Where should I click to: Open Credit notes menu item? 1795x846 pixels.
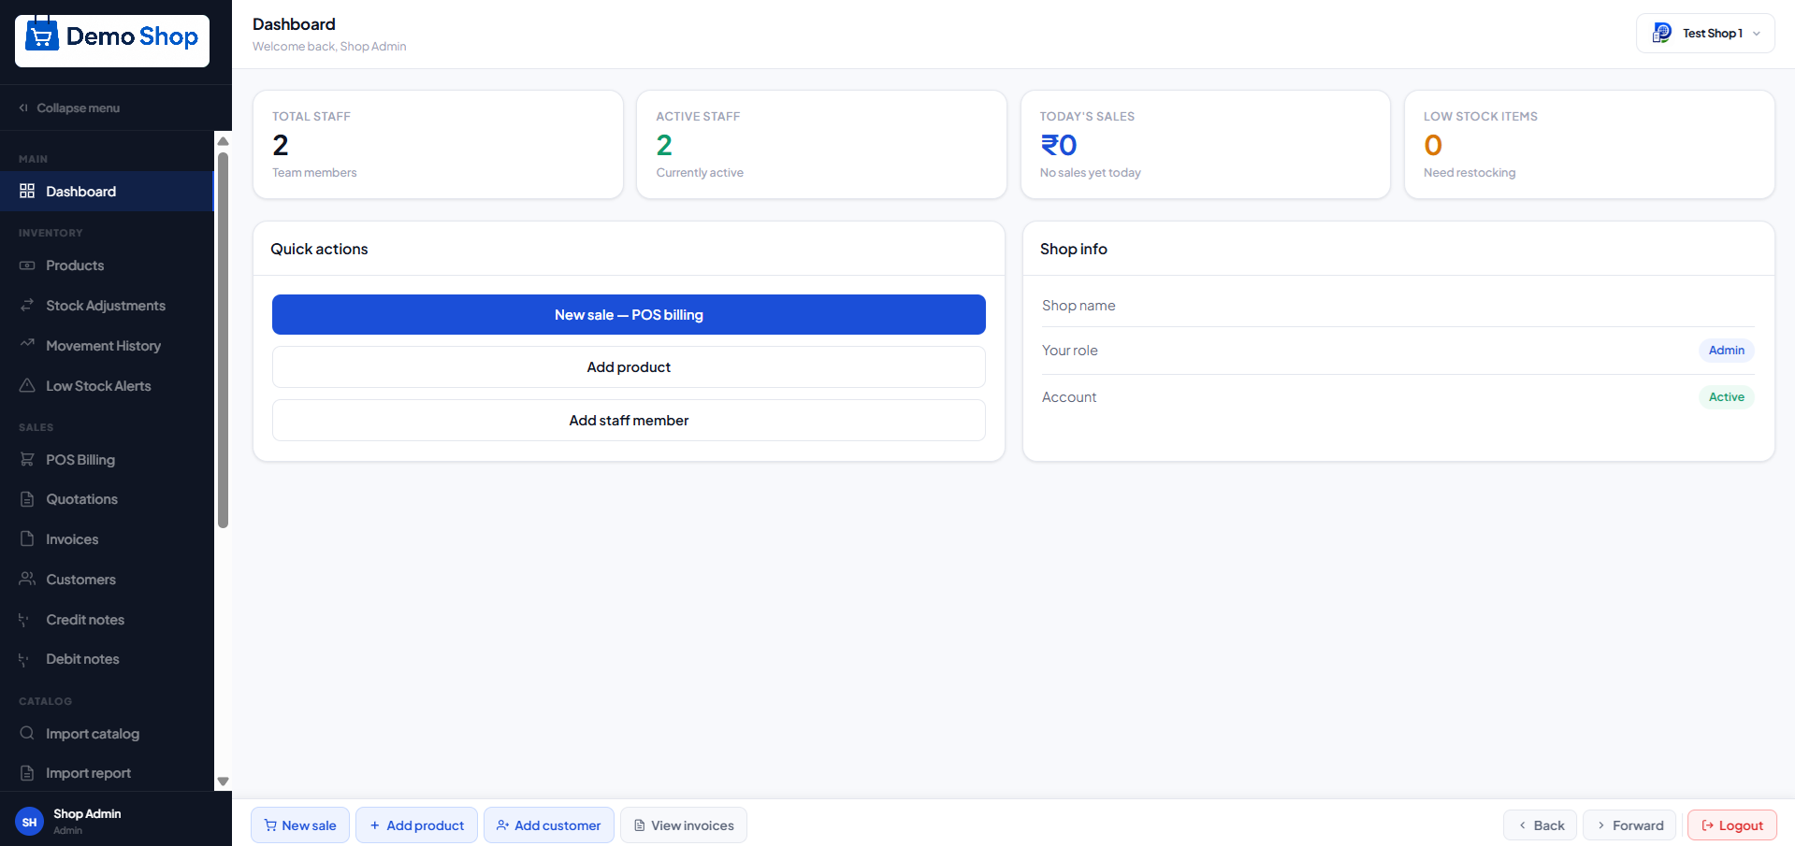107,620
